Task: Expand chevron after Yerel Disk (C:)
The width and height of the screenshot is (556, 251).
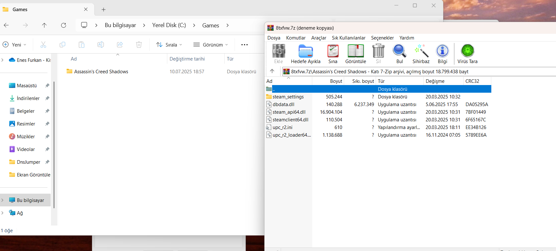Action: click(194, 25)
